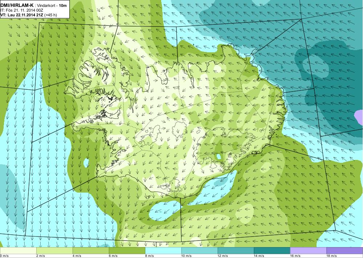Click the 0 m/s palest legend swatch
Image resolution: width=363 pixels, height=258 pixels.
(18, 251)
